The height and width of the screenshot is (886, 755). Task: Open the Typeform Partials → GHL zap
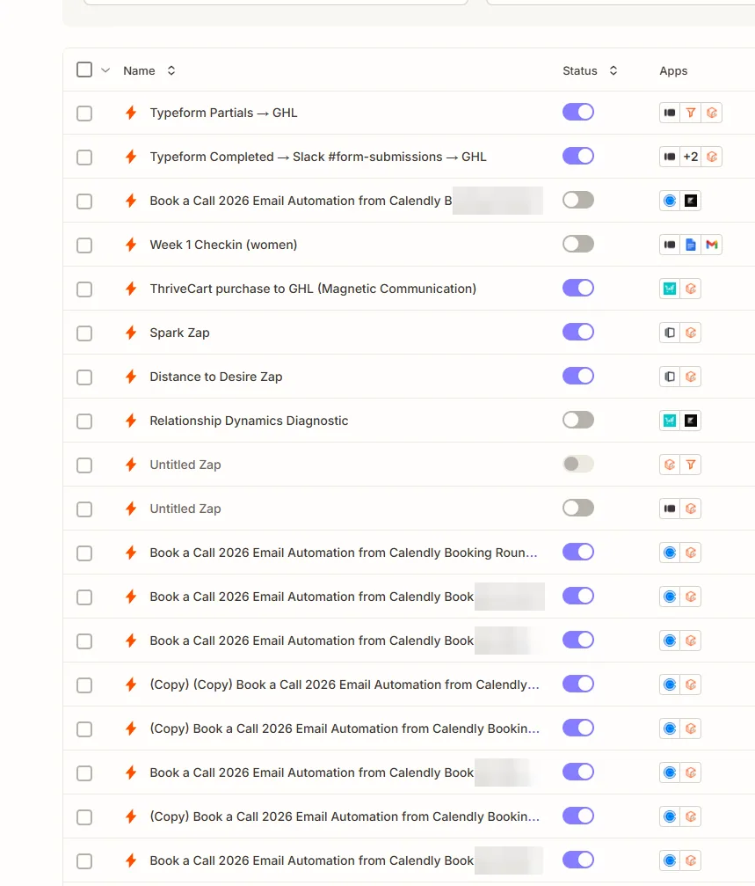point(223,113)
